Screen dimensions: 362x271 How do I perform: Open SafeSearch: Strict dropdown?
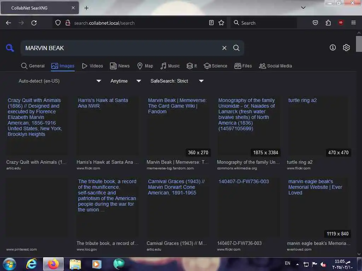(177, 81)
